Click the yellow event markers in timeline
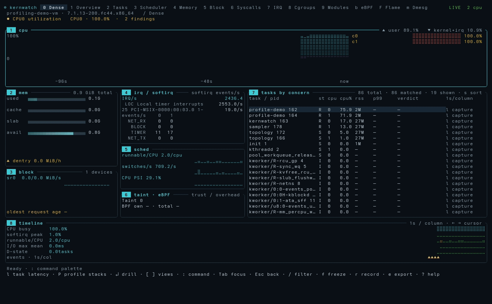This screenshot has width=492, height=304. point(434,257)
